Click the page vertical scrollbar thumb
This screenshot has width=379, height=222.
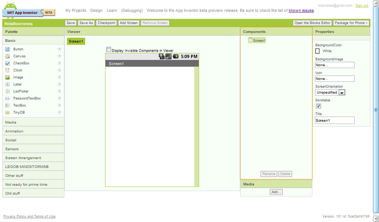(x=376, y=110)
